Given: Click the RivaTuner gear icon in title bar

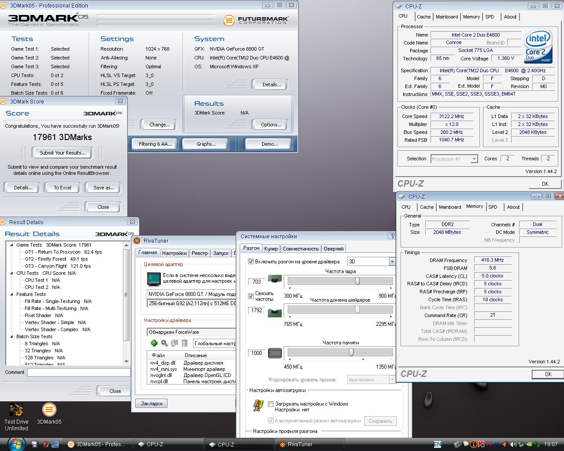Looking at the screenshot, I should click(137, 240).
